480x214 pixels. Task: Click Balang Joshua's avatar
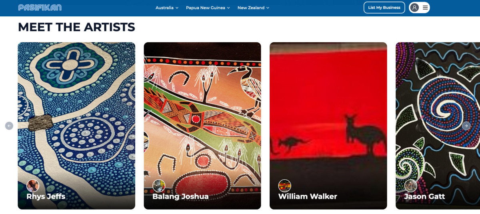pyautogui.click(x=159, y=186)
